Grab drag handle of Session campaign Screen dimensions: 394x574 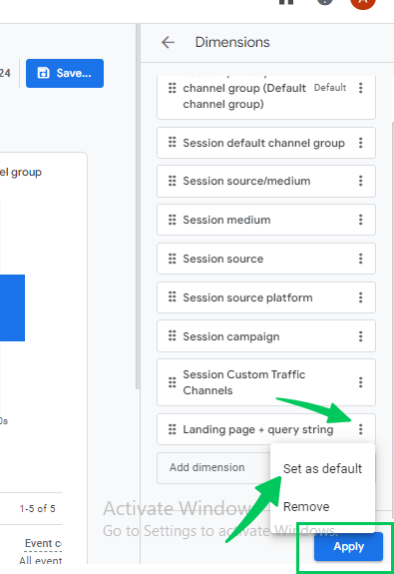point(172,335)
